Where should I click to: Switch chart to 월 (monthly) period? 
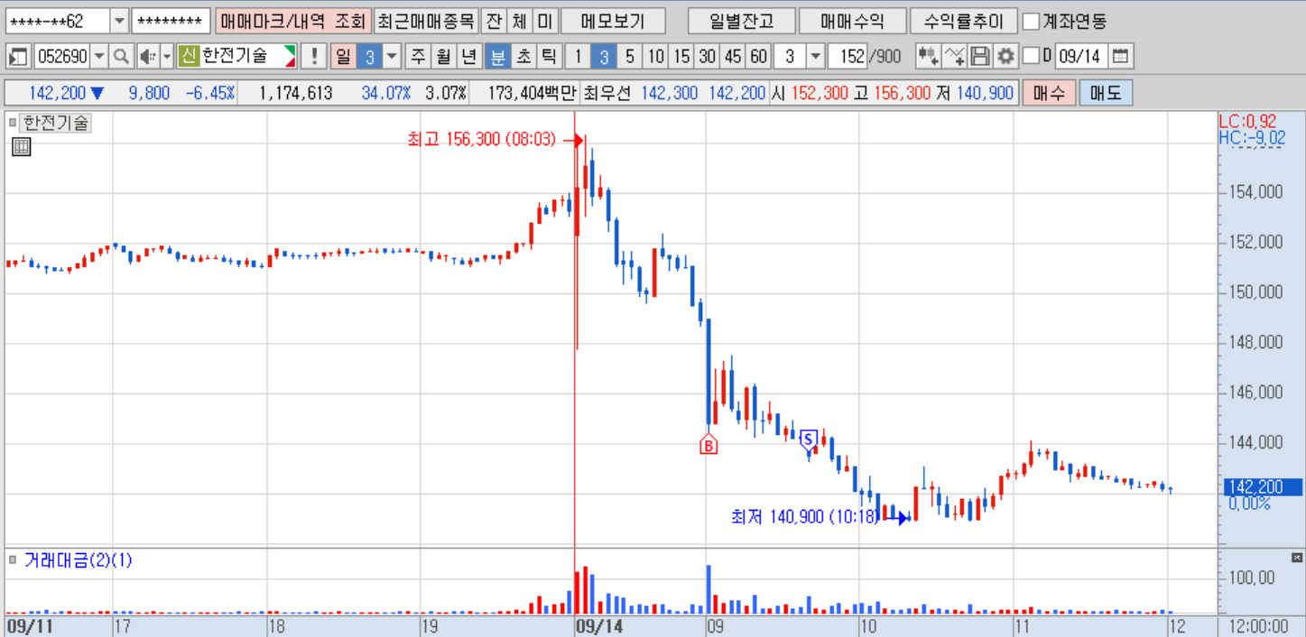[443, 57]
